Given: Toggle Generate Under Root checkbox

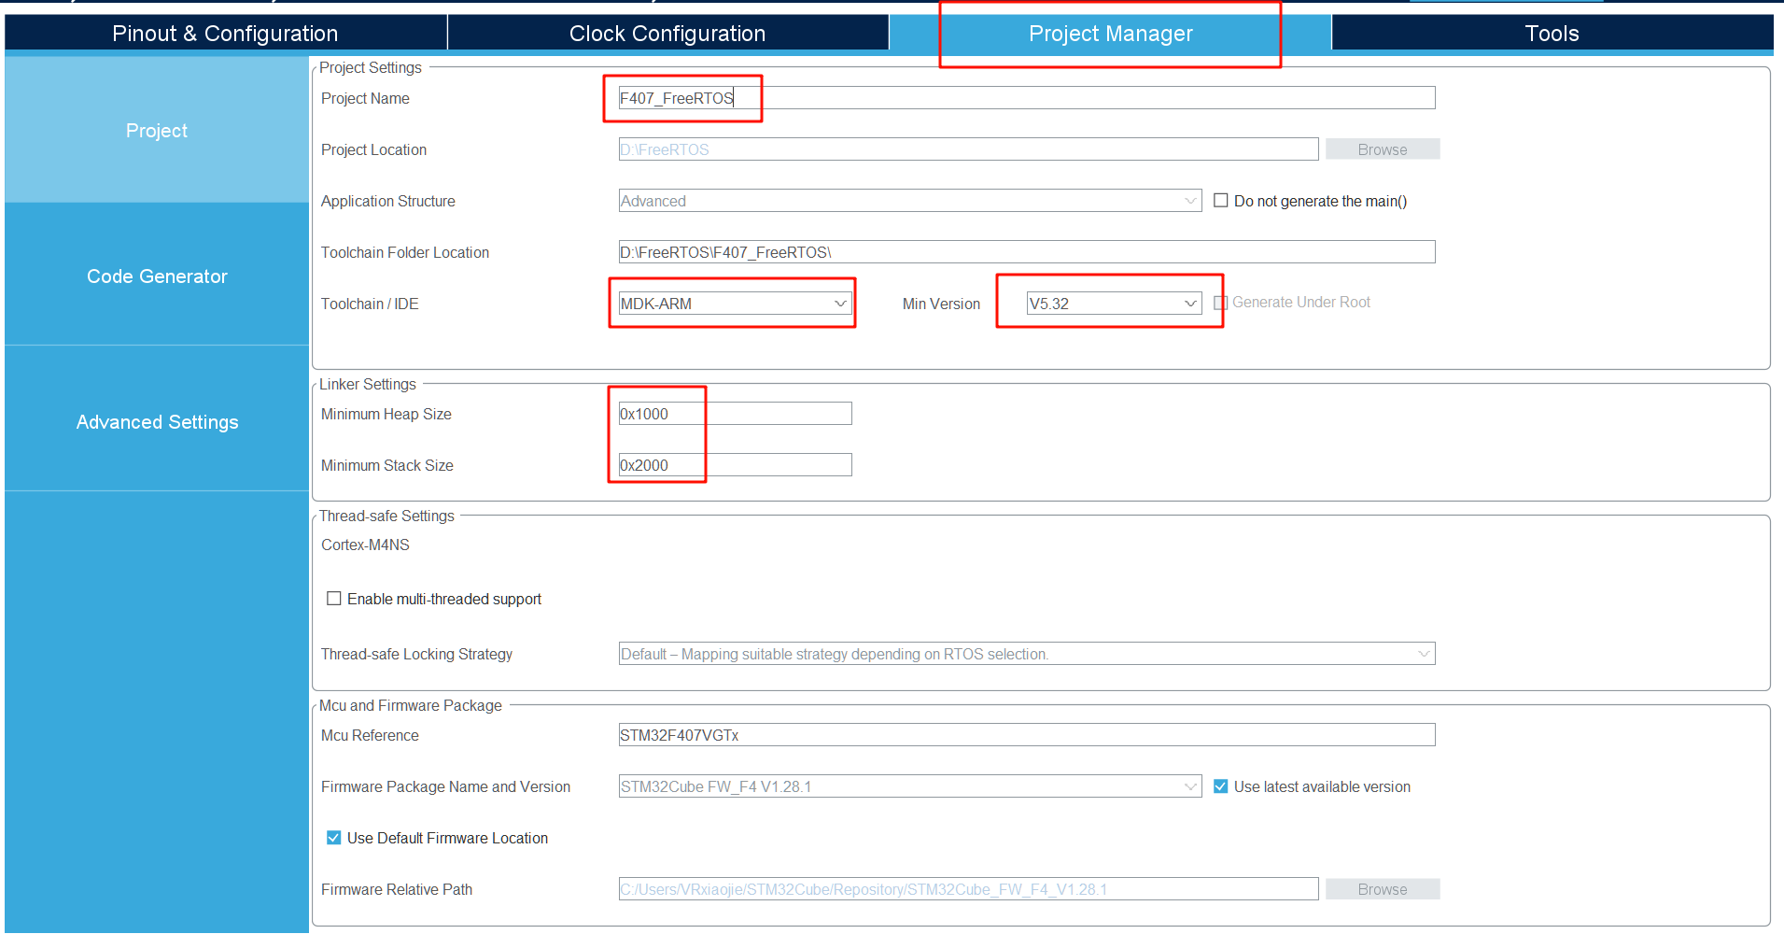Looking at the screenshot, I should pos(1220,303).
